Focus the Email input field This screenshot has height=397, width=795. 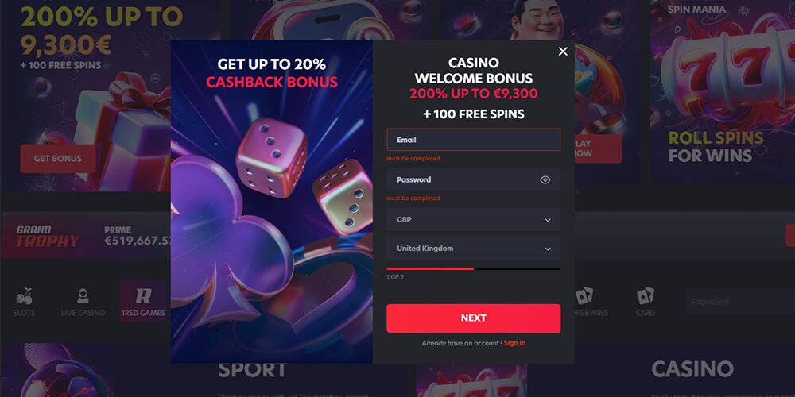click(x=474, y=140)
